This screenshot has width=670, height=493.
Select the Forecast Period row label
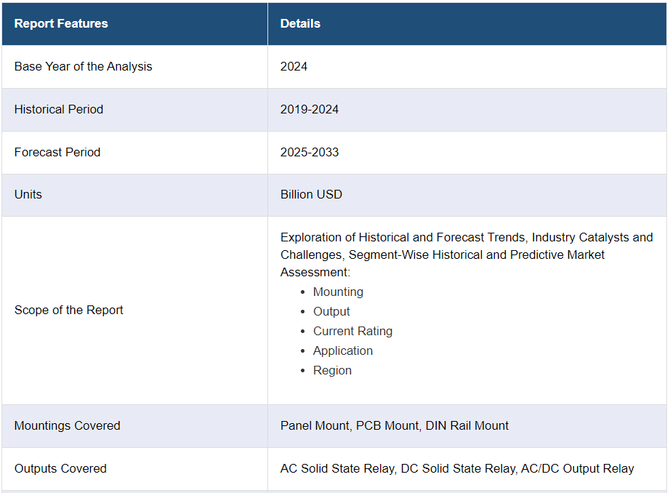pyautogui.click(x=57, y=152)
